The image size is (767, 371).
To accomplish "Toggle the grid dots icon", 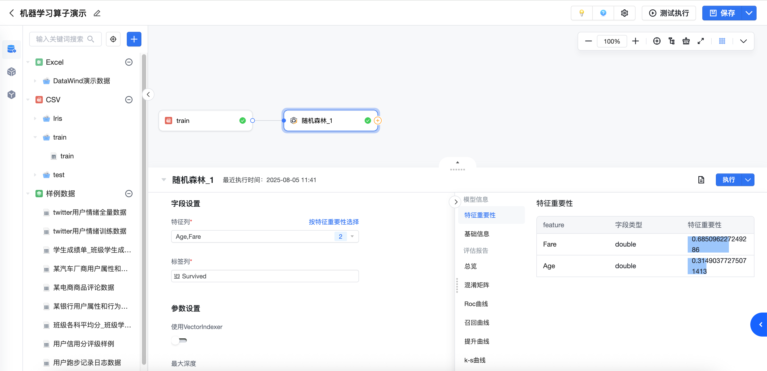I will click(722, 41).
